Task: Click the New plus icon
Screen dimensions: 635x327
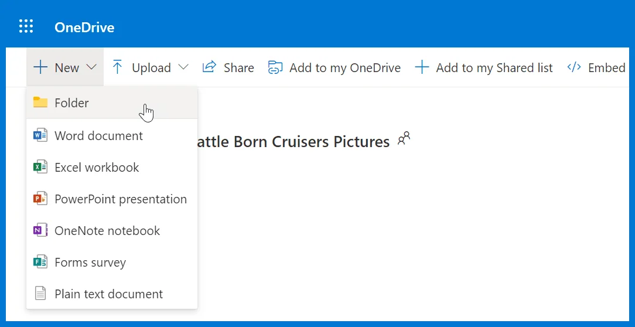Action: (40, 67)
